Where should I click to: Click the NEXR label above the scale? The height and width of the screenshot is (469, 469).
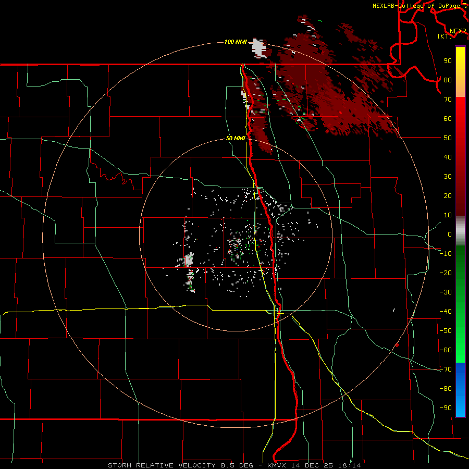pyautogui.click(x=458, y=31)
